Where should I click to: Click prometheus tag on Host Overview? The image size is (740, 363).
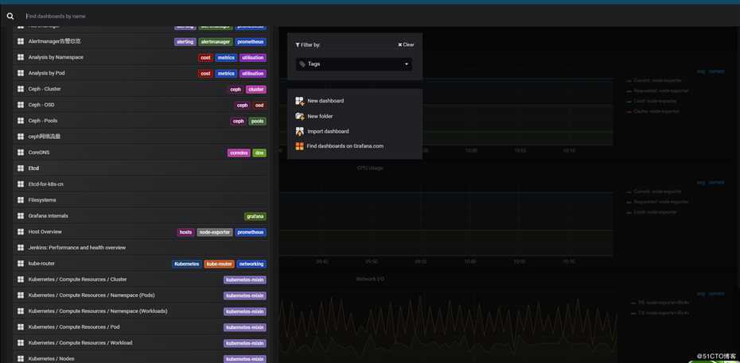(251, 232)
